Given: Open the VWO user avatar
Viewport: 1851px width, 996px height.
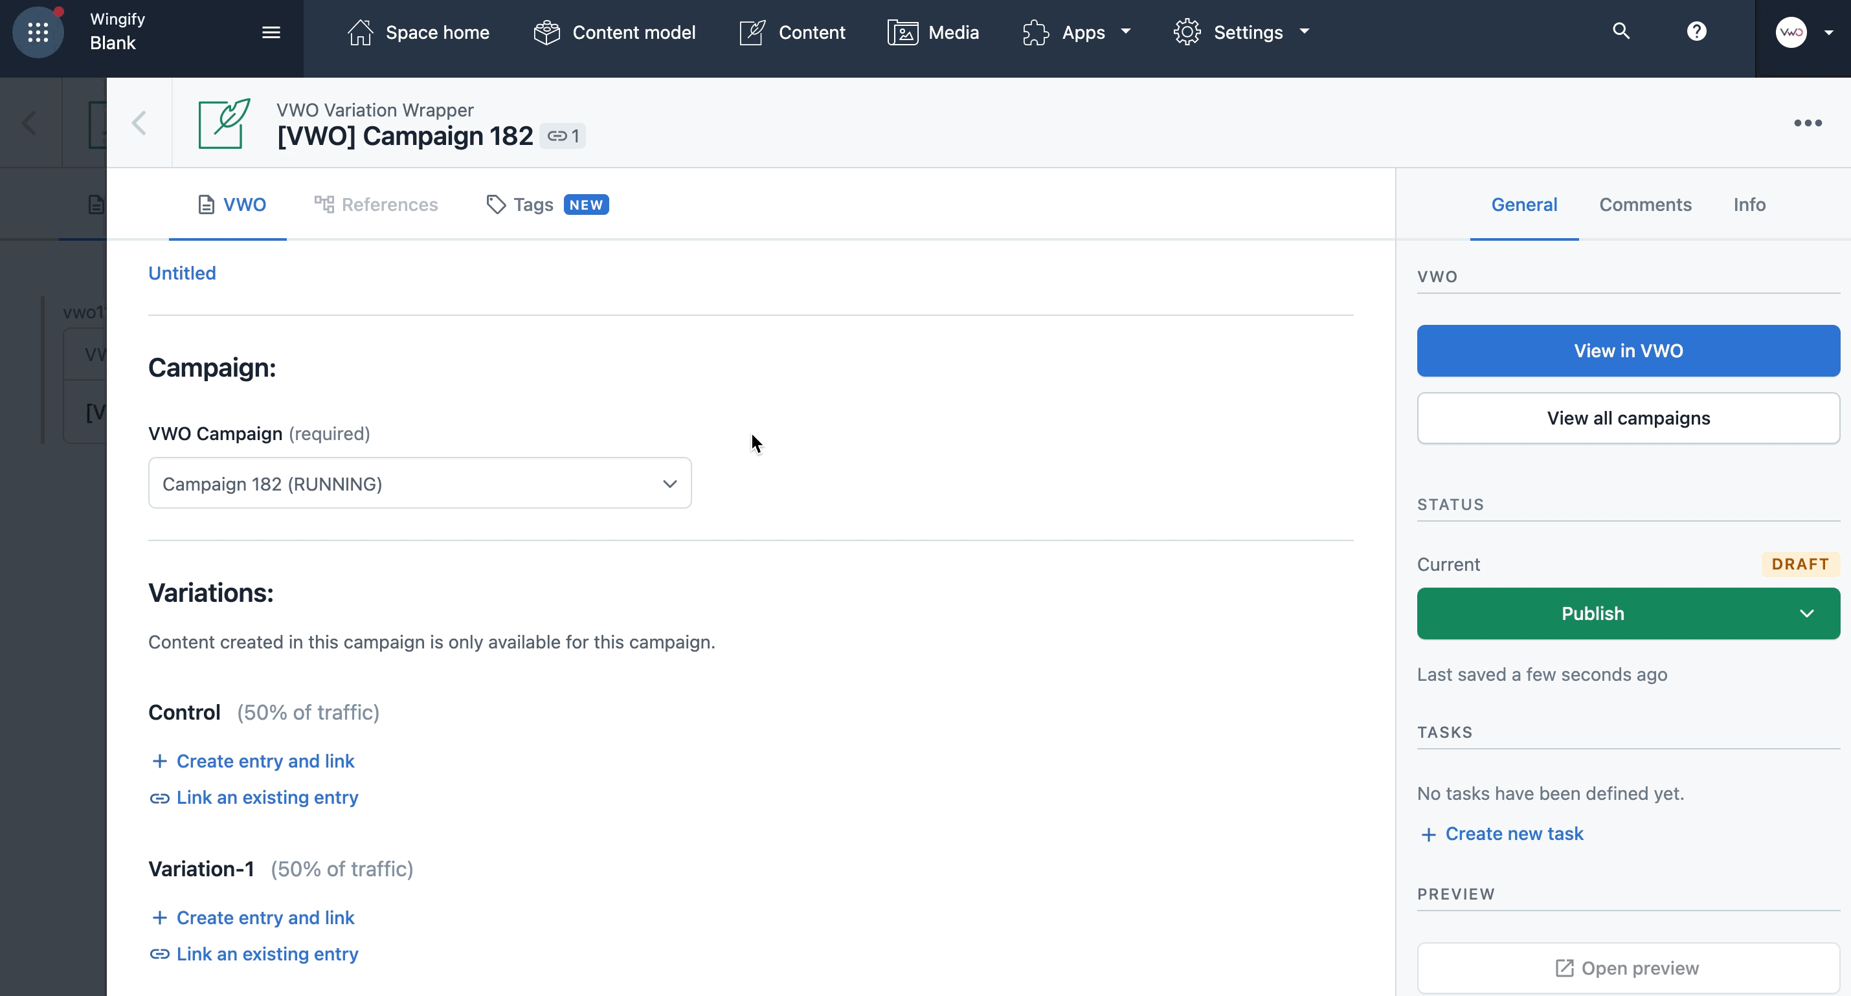Looking at the screenshot, I should tap(1791, 32).
